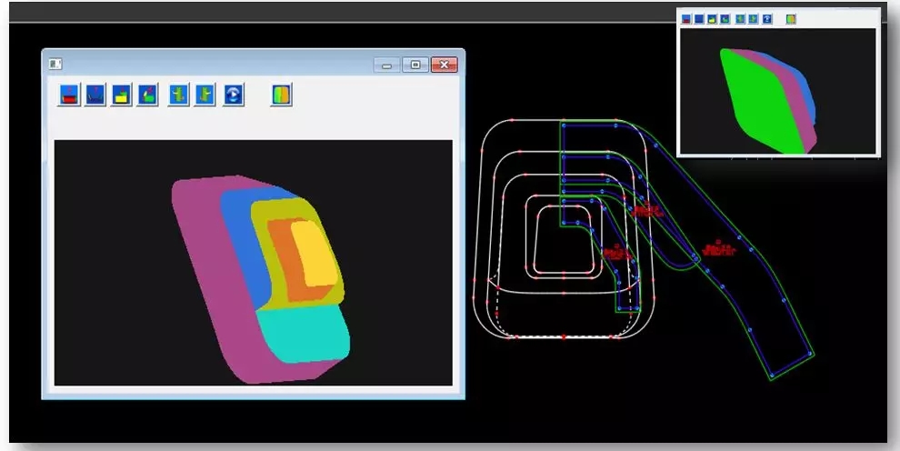Maximize the large 3D viewer window

(415, 65)
